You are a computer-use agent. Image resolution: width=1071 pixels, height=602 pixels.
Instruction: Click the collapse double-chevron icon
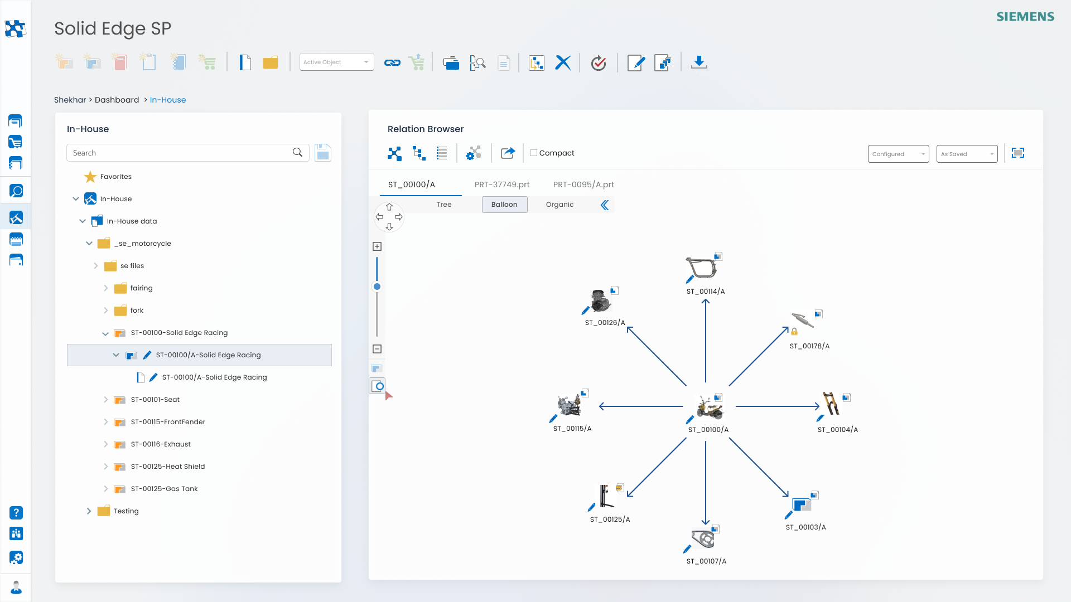(x=605, y=205)
